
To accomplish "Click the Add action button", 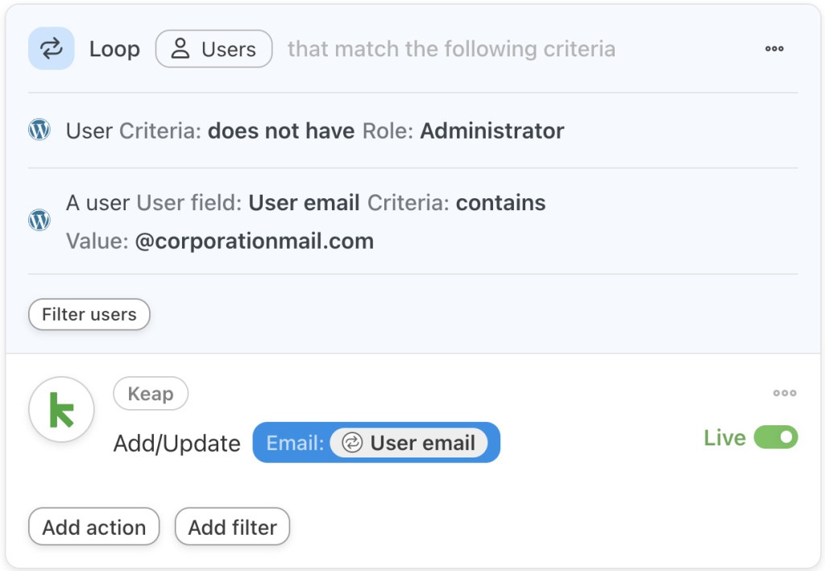I will (x=93, y=527).
